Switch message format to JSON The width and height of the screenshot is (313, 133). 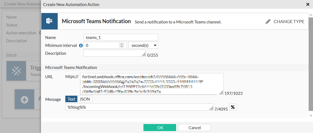coord(85,99)
